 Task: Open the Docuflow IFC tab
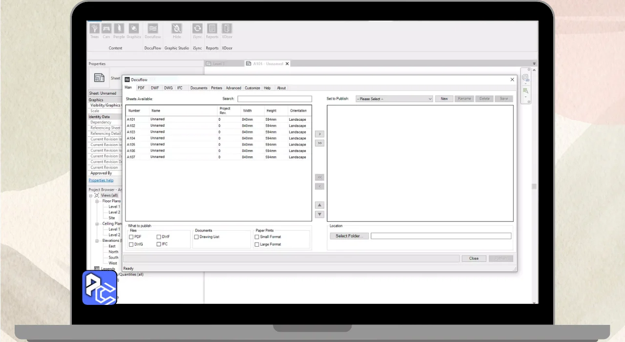coord(180,88)
